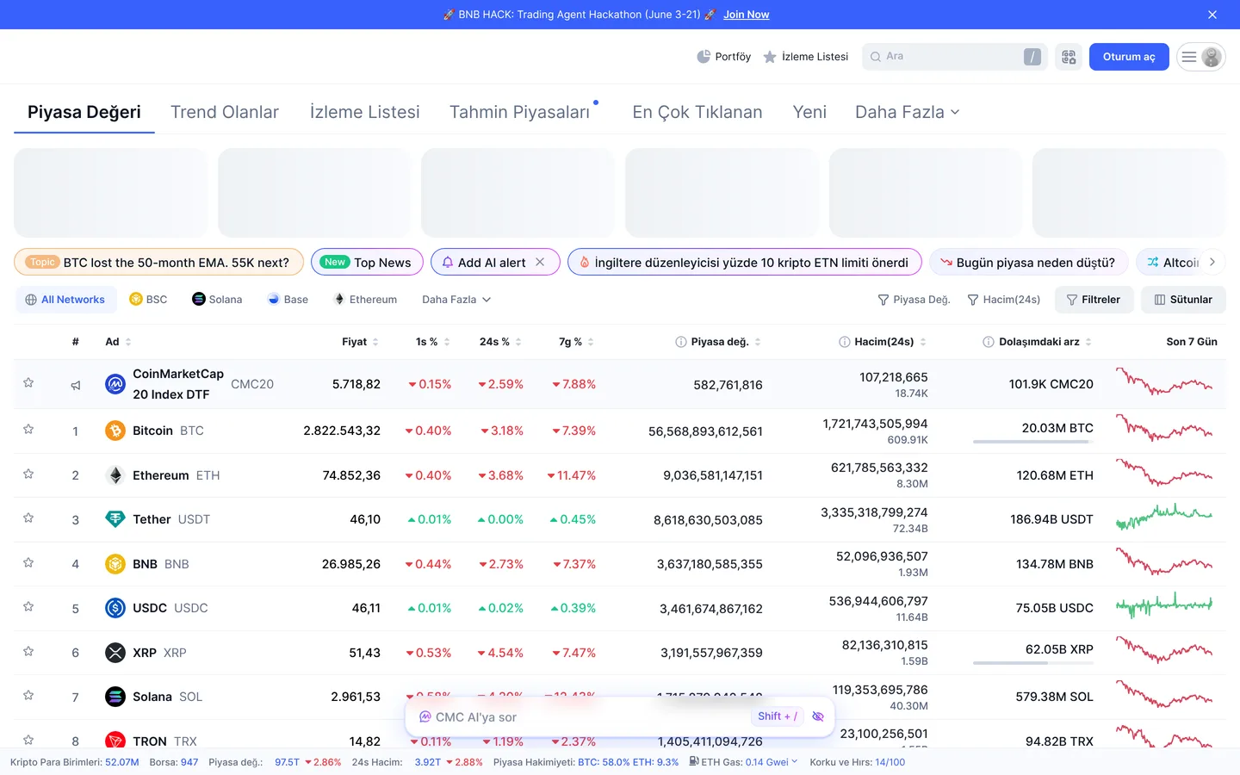Viewport: 1240px width, 775px height.
Task: Close the BNB HACK banner
Action: [1212, 15]
